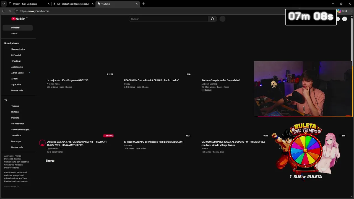Visit the LigaAmateurf7TL channel name
The height and width of the screenshot is (199, 354).
pyautogui.click(x=55, y=149)
